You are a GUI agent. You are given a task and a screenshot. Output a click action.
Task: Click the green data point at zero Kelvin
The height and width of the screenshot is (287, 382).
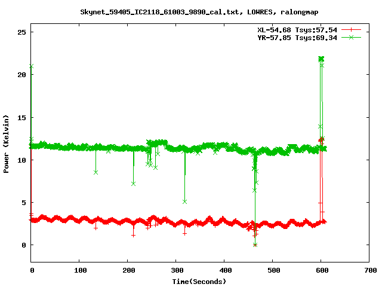(255, 245)
